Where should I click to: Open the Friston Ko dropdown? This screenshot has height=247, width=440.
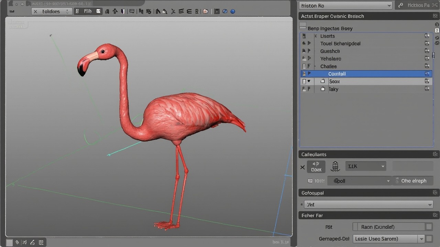tap(345, 5)
